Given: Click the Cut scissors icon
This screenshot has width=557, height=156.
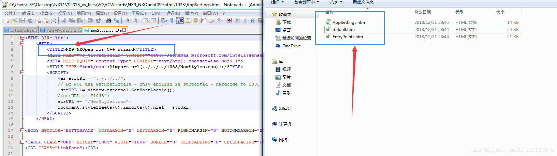Looking at the screenshot, I should click(64, 20).
